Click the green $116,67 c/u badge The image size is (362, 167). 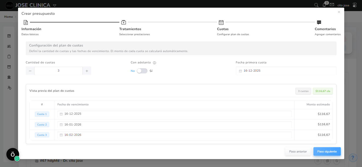tap(323, 91)
